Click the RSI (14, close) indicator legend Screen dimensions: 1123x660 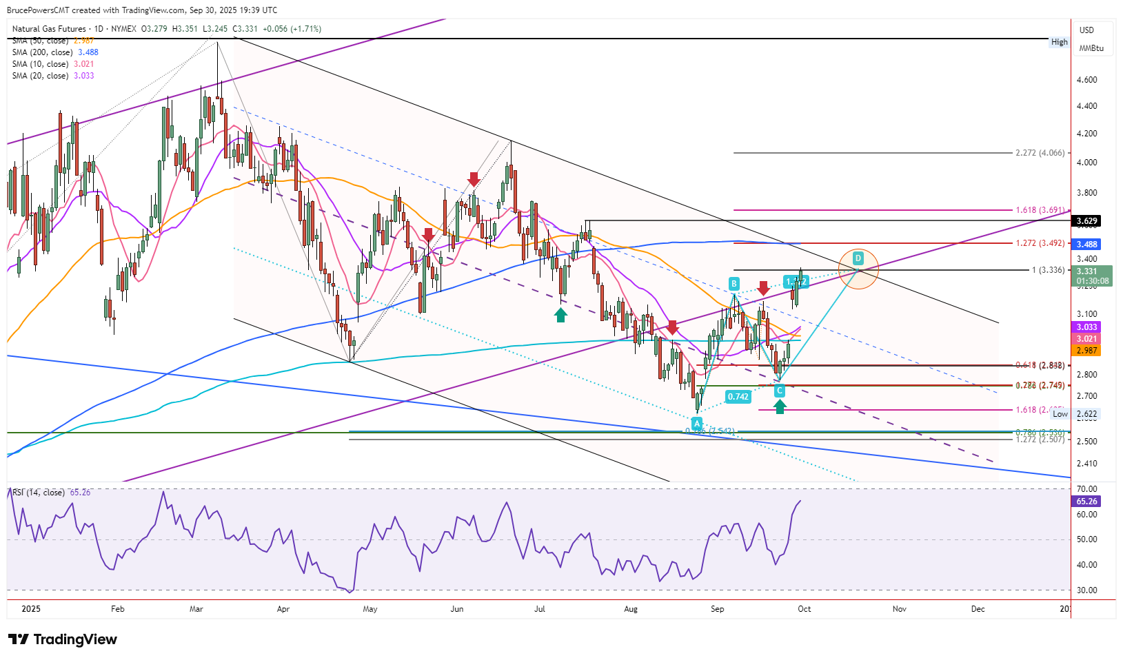click(51, 493)
